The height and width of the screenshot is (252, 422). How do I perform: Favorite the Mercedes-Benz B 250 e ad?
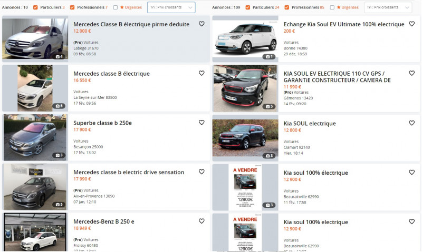[202, 221]
